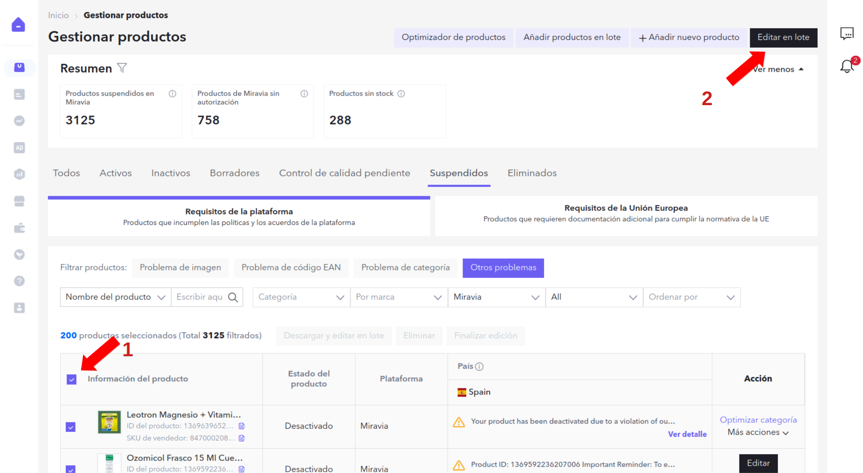This screenshot has height=473, width=863.
Task: Click Descargar y editar en lote
Action: tap(334, 336)
